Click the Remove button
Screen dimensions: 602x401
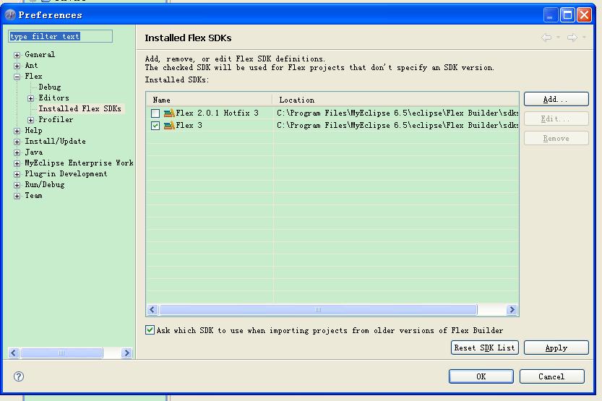(556, 138)
